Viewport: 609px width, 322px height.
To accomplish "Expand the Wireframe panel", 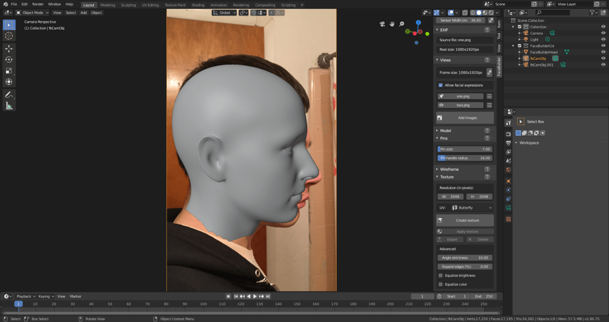I will [x=449, y=169].
